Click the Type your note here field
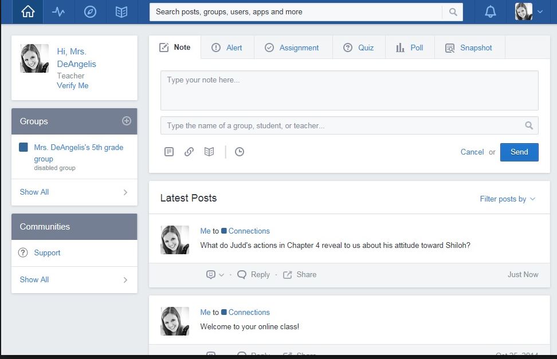 tap(349, 90)
